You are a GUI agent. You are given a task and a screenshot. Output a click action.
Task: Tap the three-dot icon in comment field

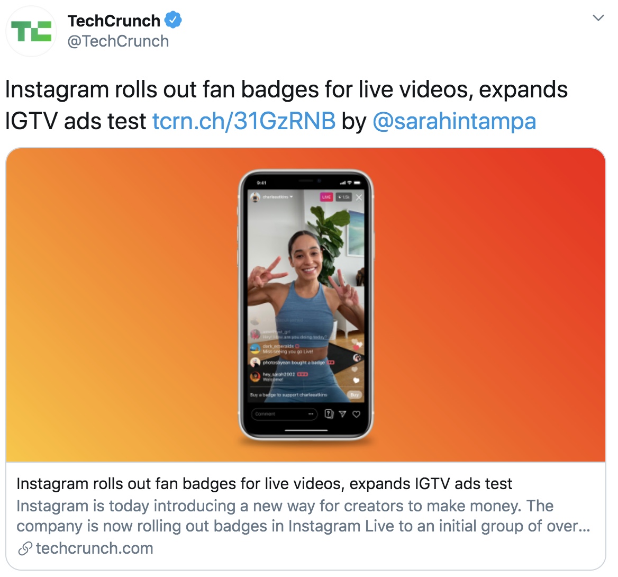(311, 414)
